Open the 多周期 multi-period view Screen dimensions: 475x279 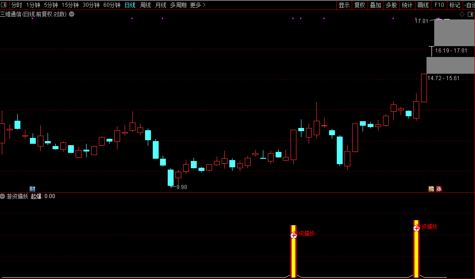178,5
